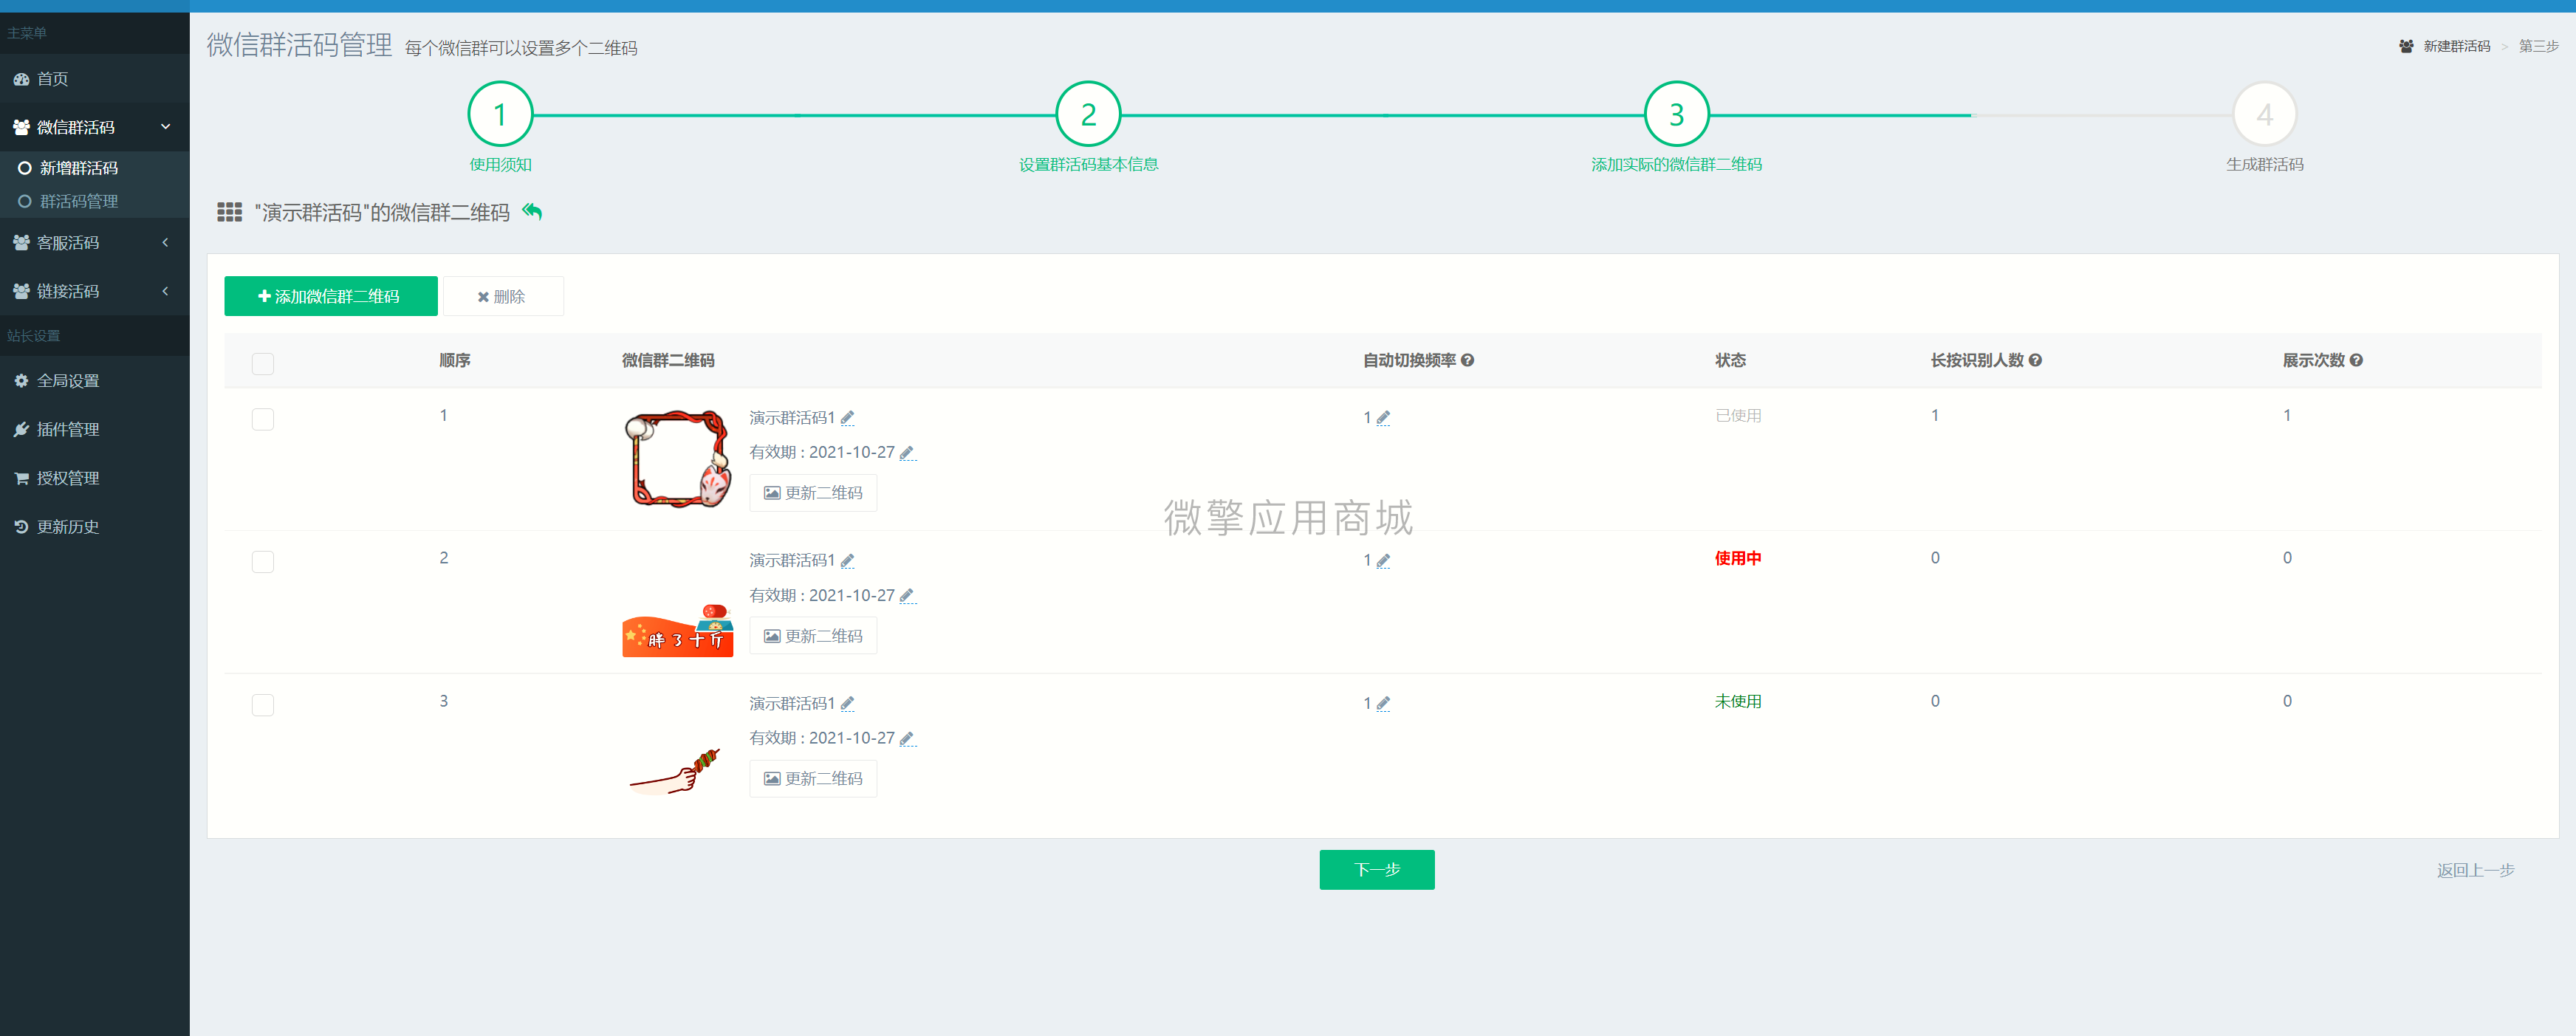
Task: Toggle the select-all checkbox in table header
Action: click(x=263, y=363)
